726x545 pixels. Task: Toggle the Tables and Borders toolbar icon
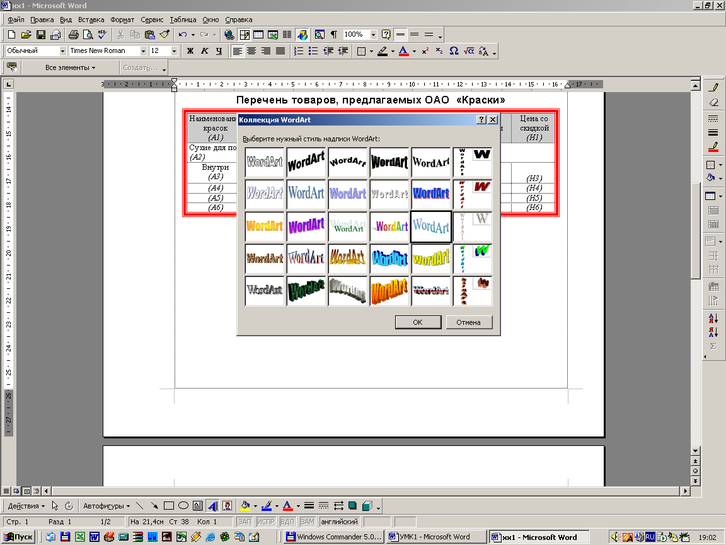[x=244, y=34]
